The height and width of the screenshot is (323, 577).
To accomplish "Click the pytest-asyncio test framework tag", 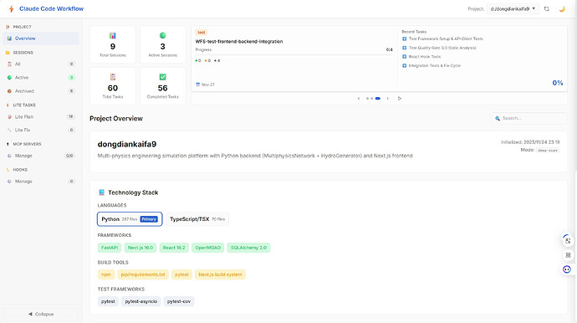I will click(141, 301).
